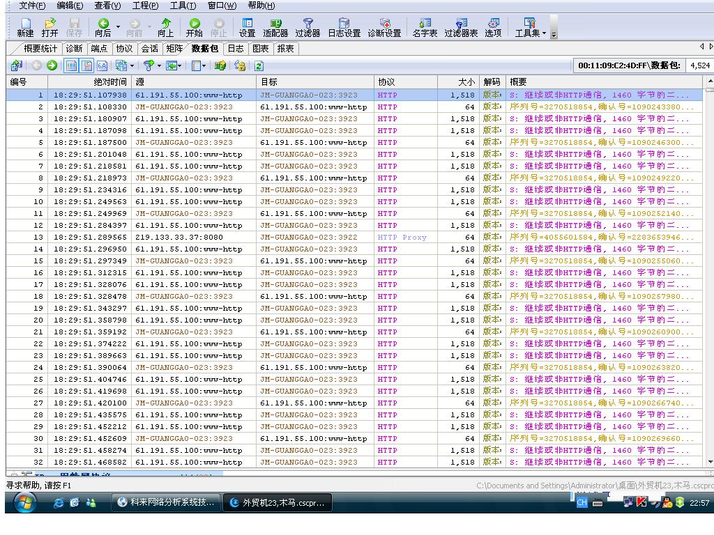Open the 适配器 (Adapter) settings icon
The image size is (714, 535).
(x=275, y=27)
